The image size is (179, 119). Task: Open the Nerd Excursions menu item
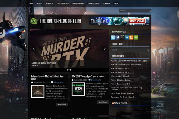click(x=78, y=4)
